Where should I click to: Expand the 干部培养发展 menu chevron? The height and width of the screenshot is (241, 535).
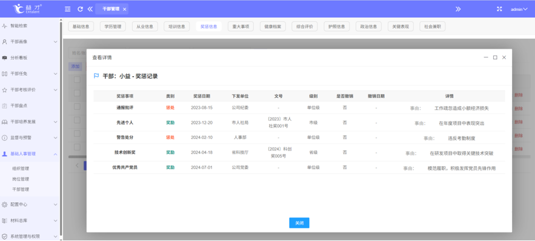[55, 121]
